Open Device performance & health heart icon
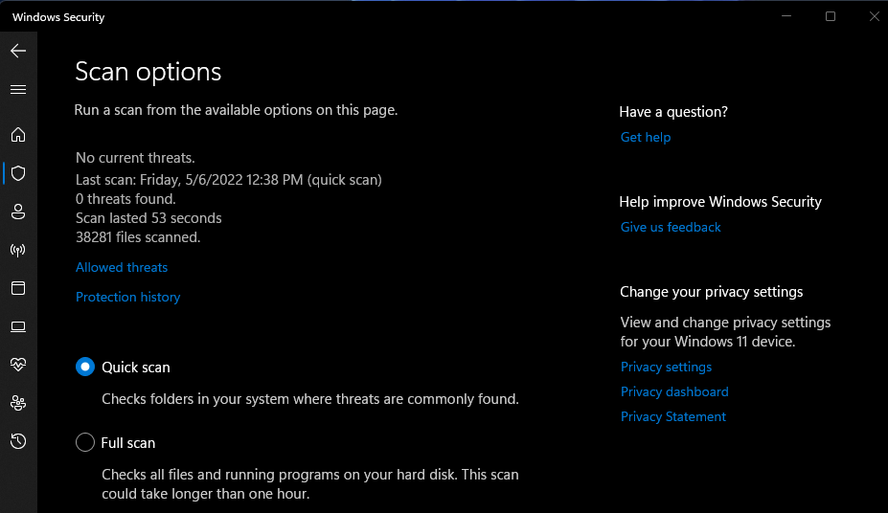This screenshot has height=513, width=888. pos(18,365)
